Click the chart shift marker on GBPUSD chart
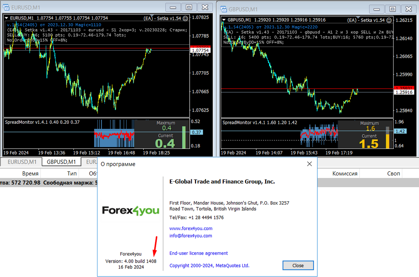 coord(358,17)
